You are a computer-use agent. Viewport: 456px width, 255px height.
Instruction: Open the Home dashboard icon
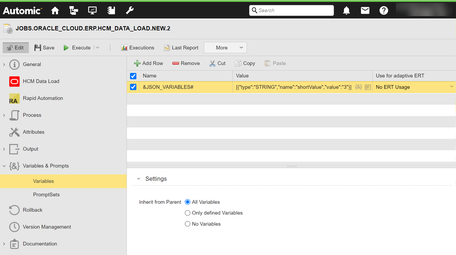click(55, 11)
